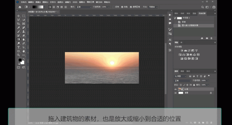Select the Zoom magnifier tool
The width and height of the screenshot is (232, 125).
coord(18,55)
